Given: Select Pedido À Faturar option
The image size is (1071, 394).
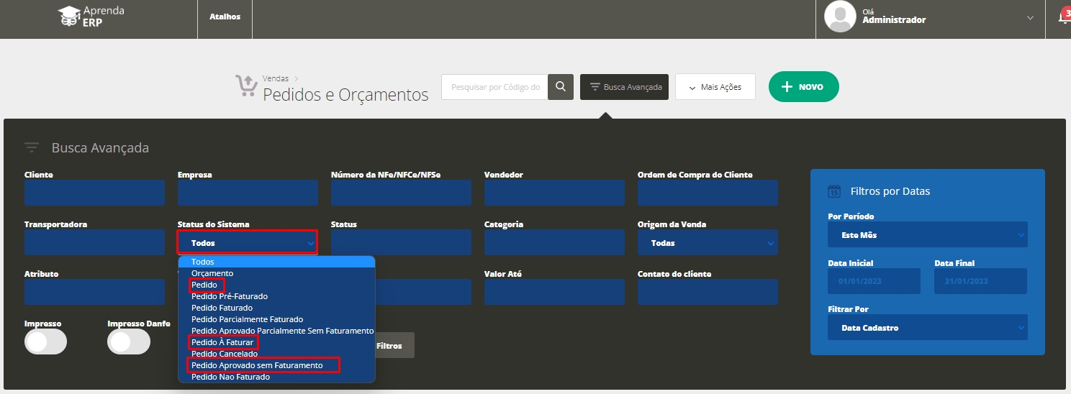Looking at the screenshot, I should coord(222,342).
